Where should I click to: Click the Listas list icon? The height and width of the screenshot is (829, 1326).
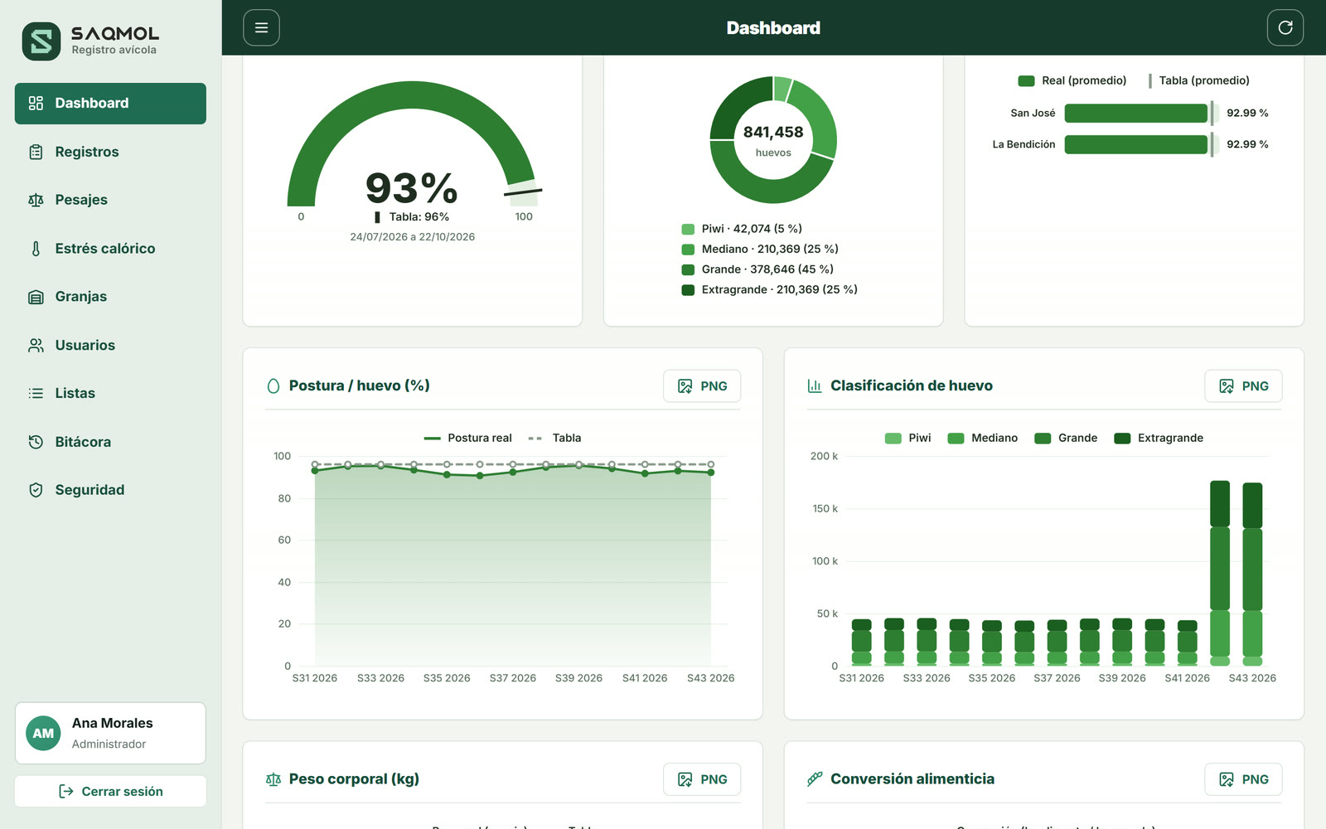(36, 393)
